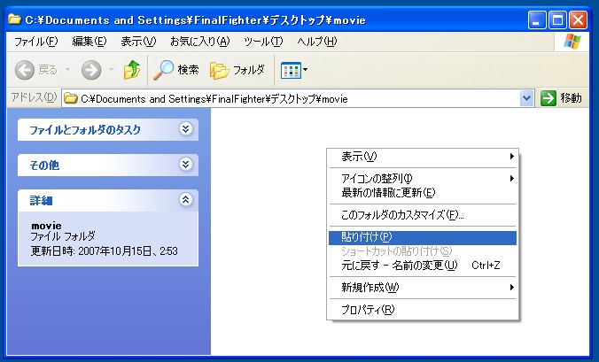This screenshot has width=599, height=362.
Task: Click the folder icon in title bar
Action: click(x=14, y=19)
